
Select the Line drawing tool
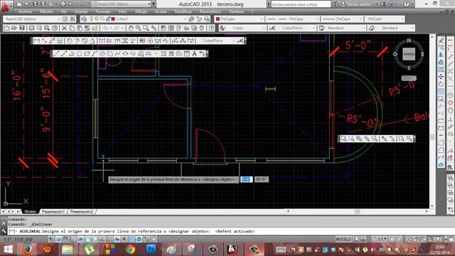[x=56, y=54]
